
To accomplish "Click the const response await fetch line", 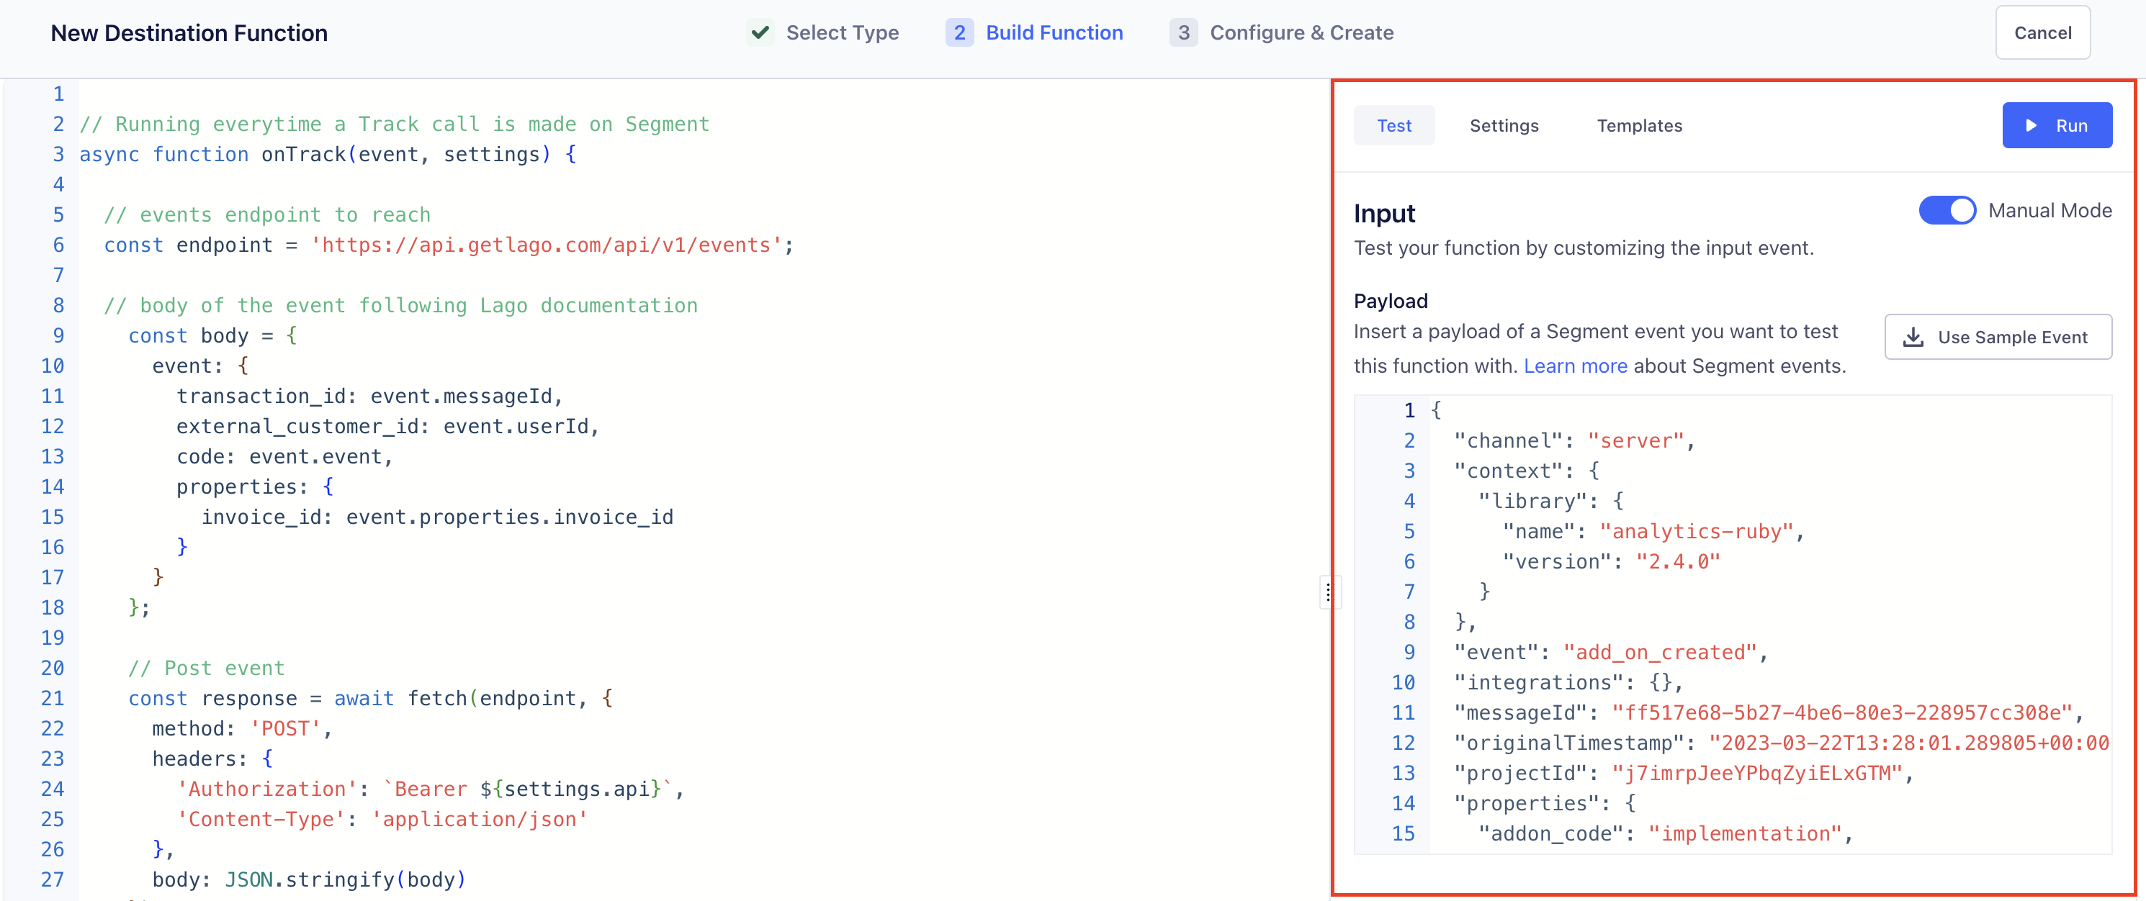I will tap(370, 699).
